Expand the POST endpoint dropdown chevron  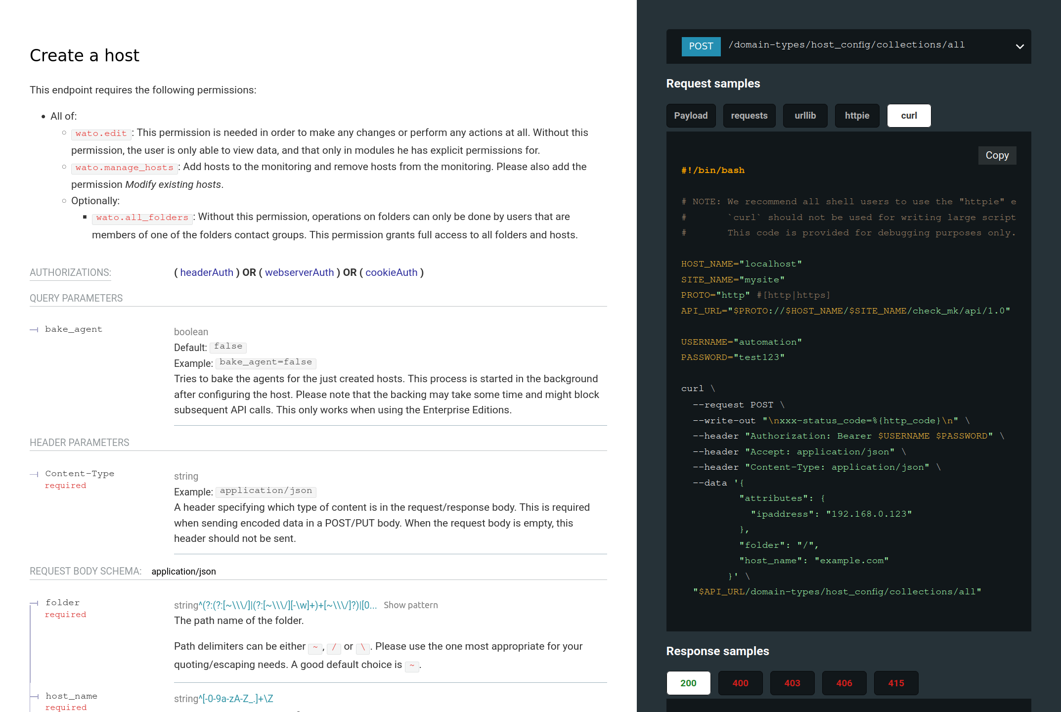pos(1019,46)
